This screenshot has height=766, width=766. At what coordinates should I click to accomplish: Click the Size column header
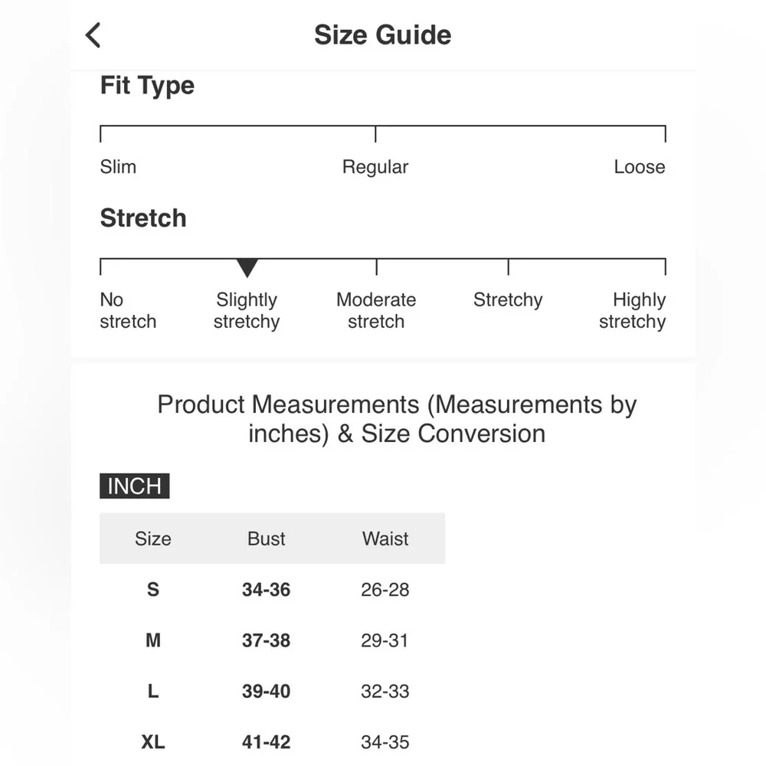(x=152, y=538)
